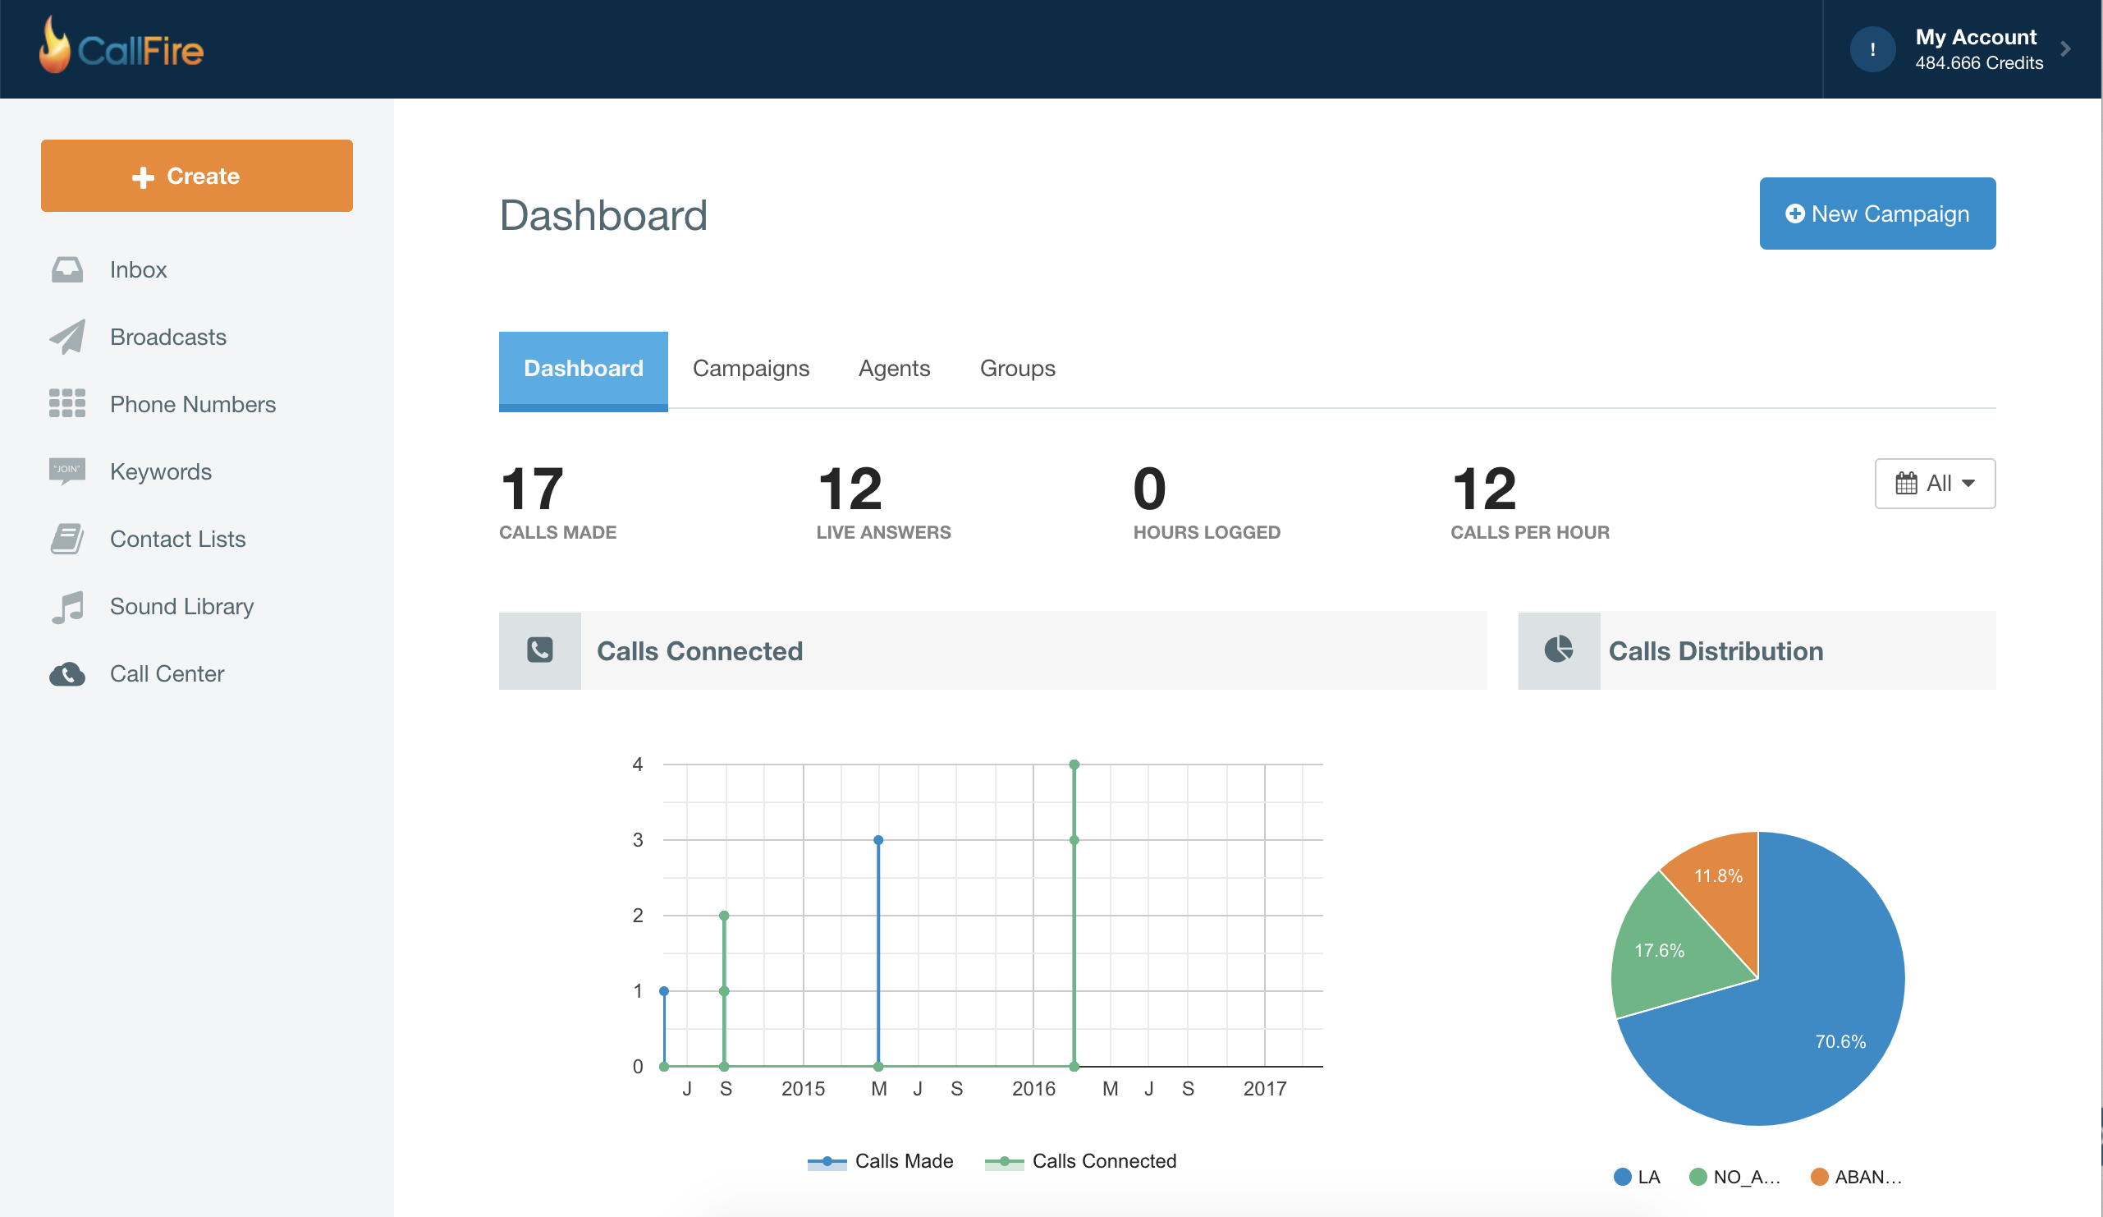The width and height of the screenshot is (2103, 1217).
Task: Select the Broadcasts paper plane icon
Action: click(x=66, y=338)
